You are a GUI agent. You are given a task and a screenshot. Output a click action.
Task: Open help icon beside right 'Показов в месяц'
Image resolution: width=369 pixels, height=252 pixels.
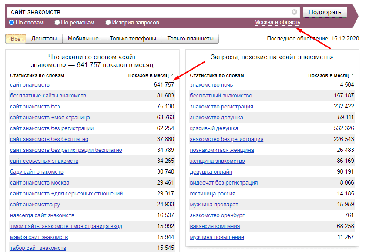[x=352, y=75]
